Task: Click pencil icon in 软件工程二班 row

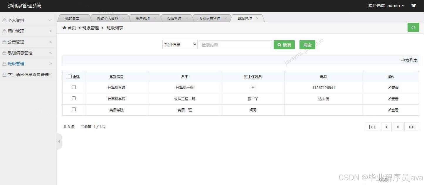Action: click(389, 99)
